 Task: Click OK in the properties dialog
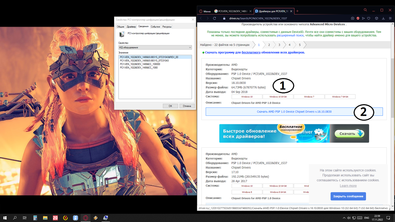point(170,106)
